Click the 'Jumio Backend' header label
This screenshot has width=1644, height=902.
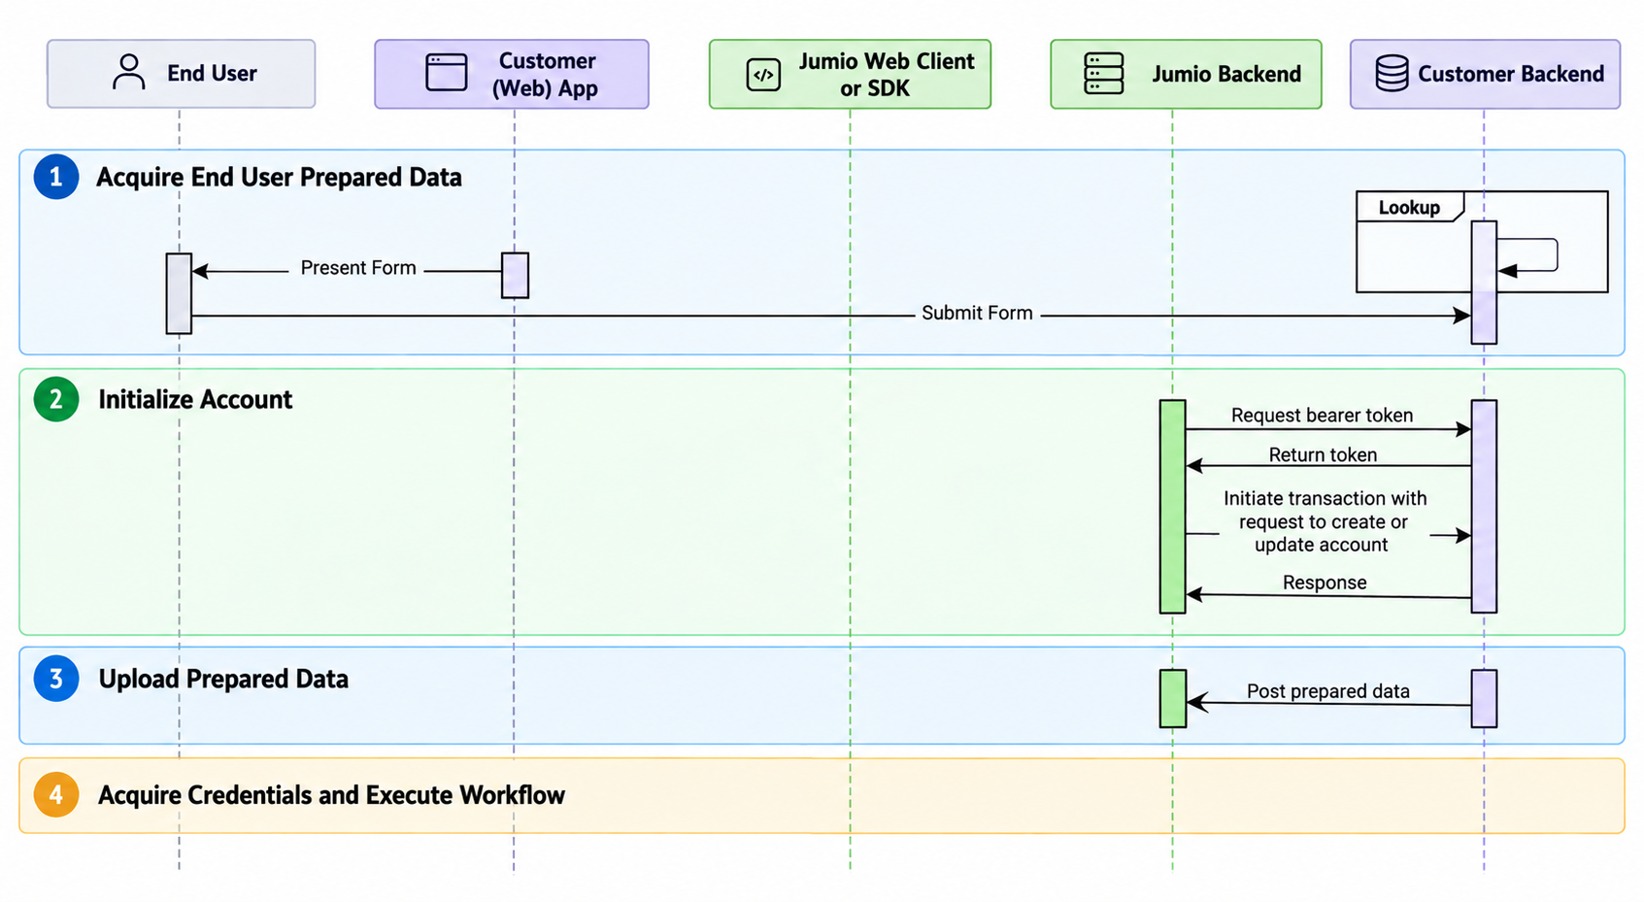click(x=1226, y=75)
